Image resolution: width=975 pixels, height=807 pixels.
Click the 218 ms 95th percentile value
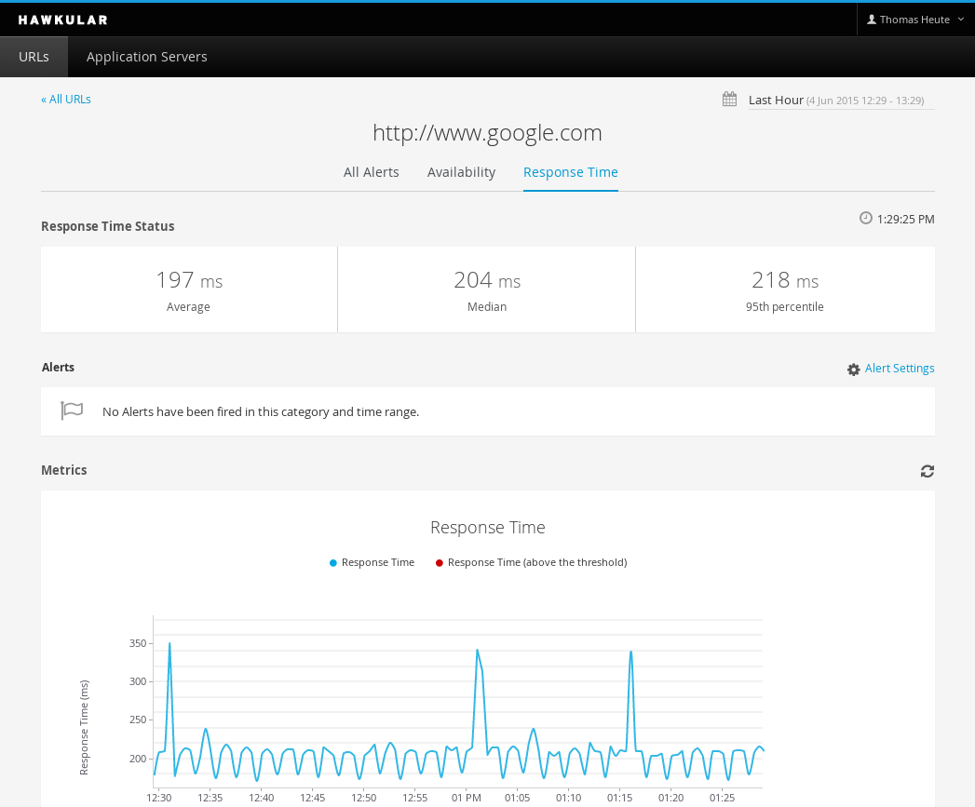tap(785, 280)
